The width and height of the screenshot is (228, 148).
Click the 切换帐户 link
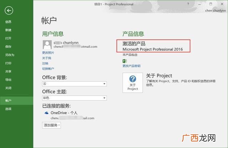(48, 69)
